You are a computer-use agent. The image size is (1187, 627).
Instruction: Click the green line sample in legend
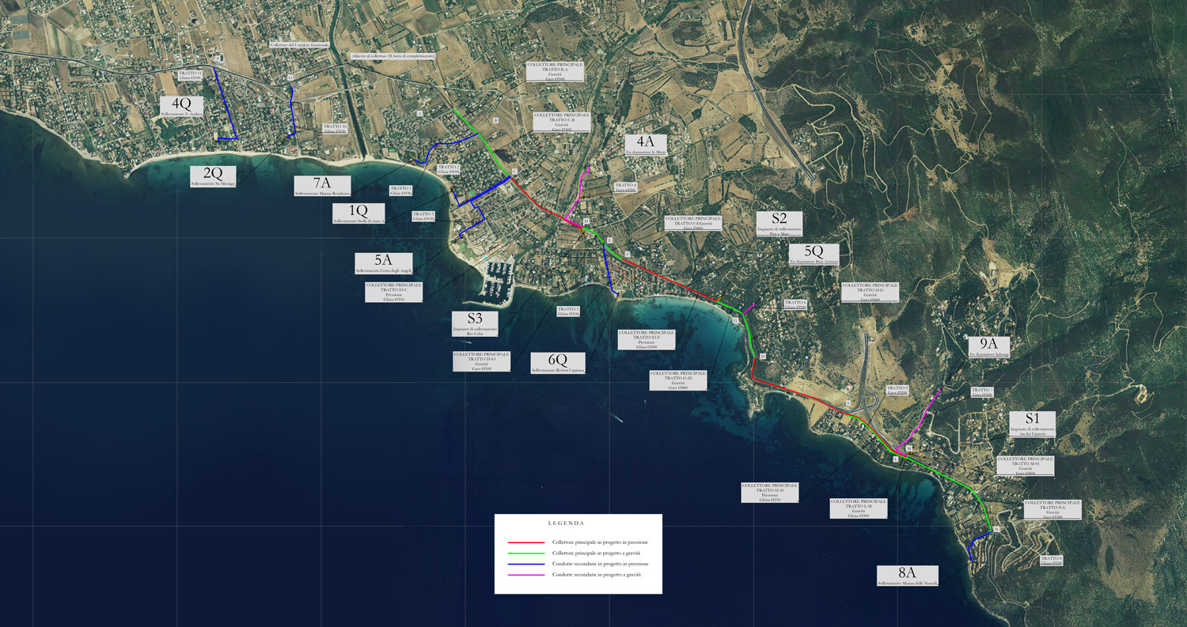525,553
